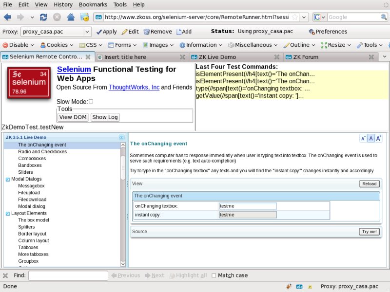The width and height of the screenshot is (390, 292).
Task: Open the Miscellaneous toolbar dropdown
Action: point(253,45)
